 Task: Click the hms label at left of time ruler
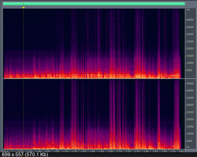6,152
